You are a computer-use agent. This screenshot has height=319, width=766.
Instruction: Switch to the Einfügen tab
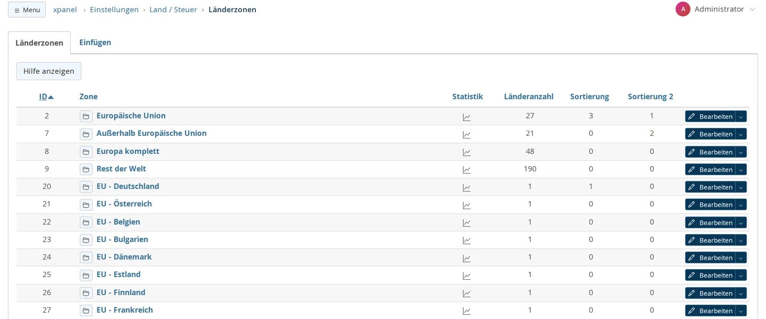pyautogui.click(x=95, y=42)
